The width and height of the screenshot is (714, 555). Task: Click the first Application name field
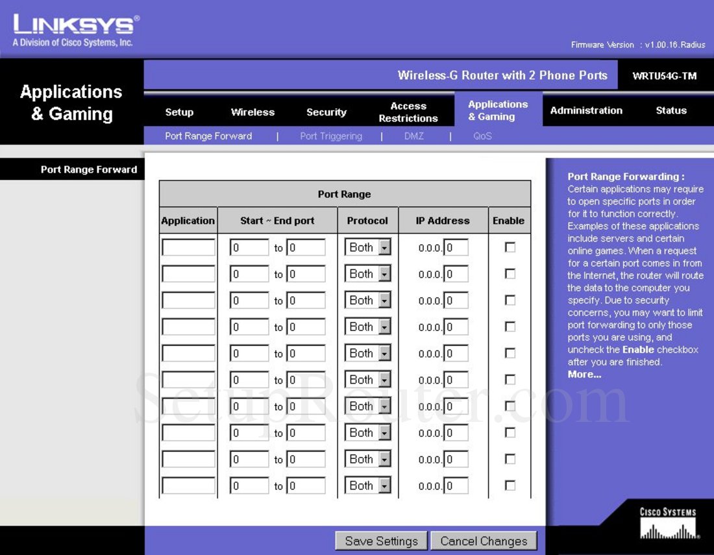point(188,247)
